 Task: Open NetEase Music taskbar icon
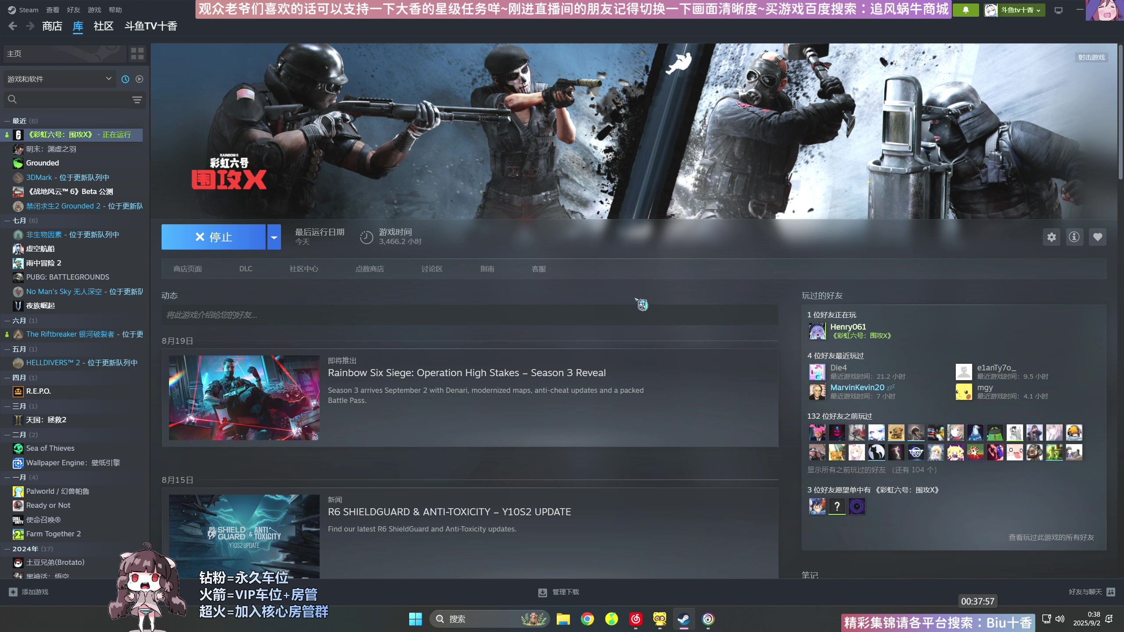click(635, 619)
